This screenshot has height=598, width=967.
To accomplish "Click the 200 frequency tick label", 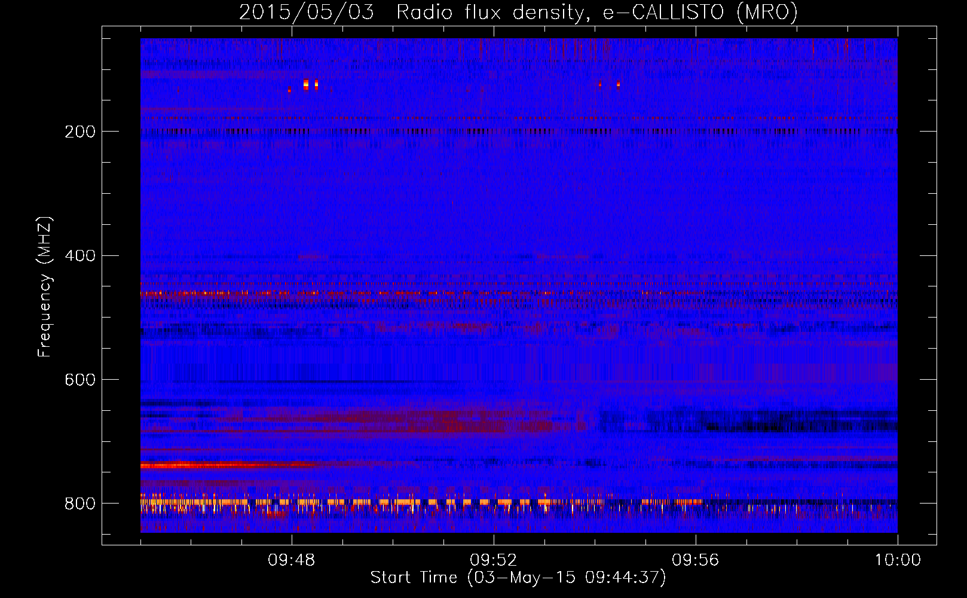I will point(79,132).
